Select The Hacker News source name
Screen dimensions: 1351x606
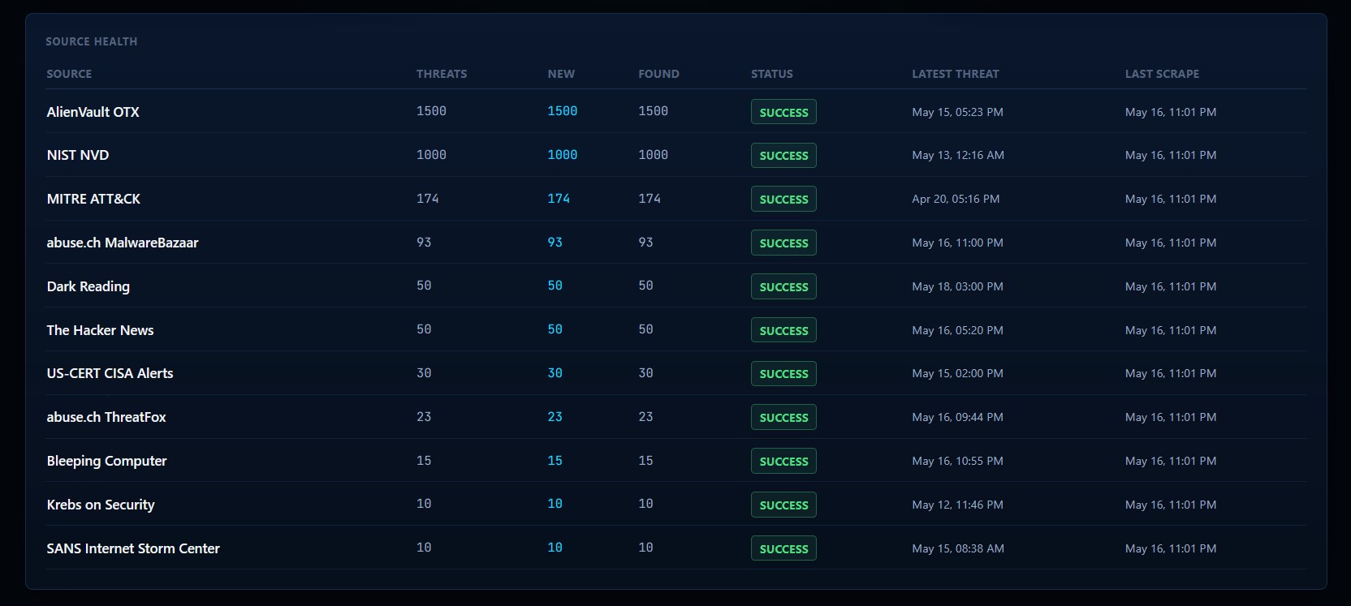pyautogui.click(x=100, y=330)
